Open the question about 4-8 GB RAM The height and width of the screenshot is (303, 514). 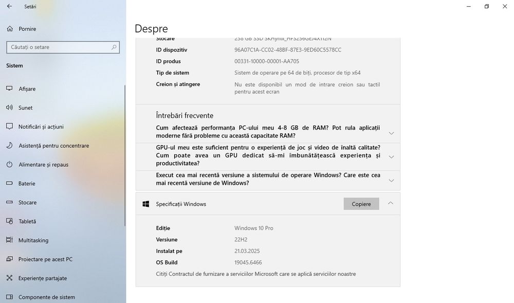coord(268,132)
